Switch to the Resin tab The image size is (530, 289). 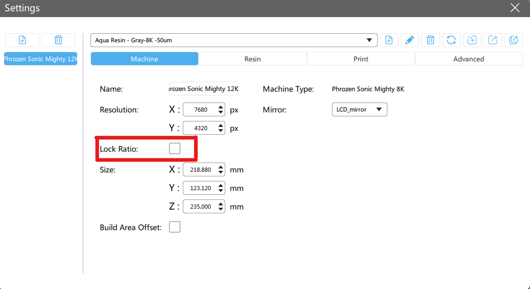pos(253,59)
